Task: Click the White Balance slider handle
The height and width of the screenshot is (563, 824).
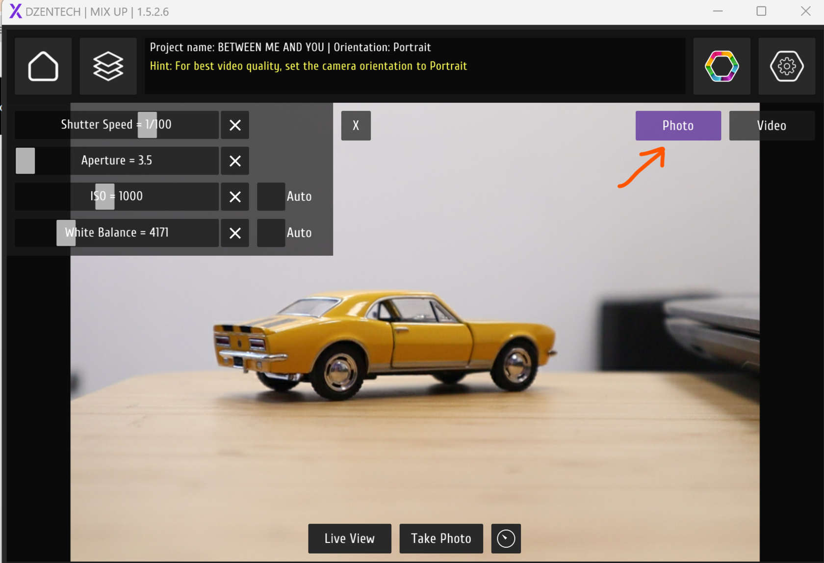Action: pos(66,233)
